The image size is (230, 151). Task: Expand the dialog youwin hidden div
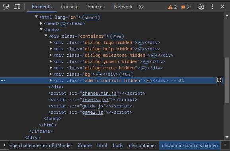[x=51, y=61]
